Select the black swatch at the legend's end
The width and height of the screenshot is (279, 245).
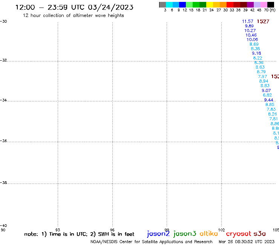point(271,5)
